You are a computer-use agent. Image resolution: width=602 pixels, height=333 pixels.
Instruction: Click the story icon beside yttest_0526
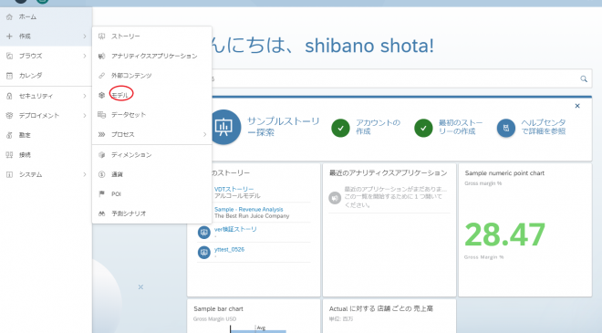coord(204,253)
